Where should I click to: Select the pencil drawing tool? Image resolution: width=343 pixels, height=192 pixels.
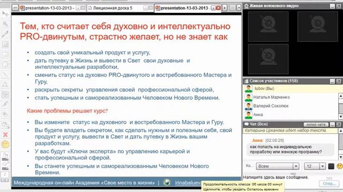pyautogui.click(x=5, y=34)
